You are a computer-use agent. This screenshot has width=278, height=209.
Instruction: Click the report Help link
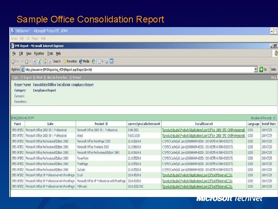pos(274,77)
